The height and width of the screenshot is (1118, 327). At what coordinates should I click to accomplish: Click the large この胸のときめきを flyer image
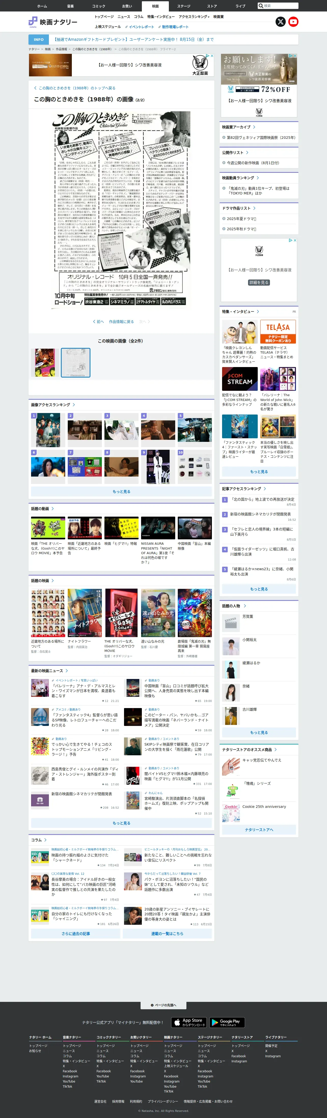[121, 210]
